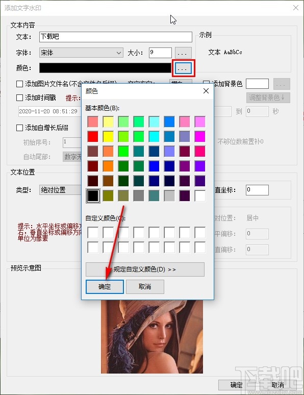
Task: Close the 添加文字水印 window
Action: 296,8
